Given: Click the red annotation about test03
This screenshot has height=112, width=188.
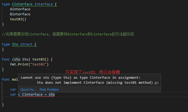Looking at the screenshot, I should (93, 72).
